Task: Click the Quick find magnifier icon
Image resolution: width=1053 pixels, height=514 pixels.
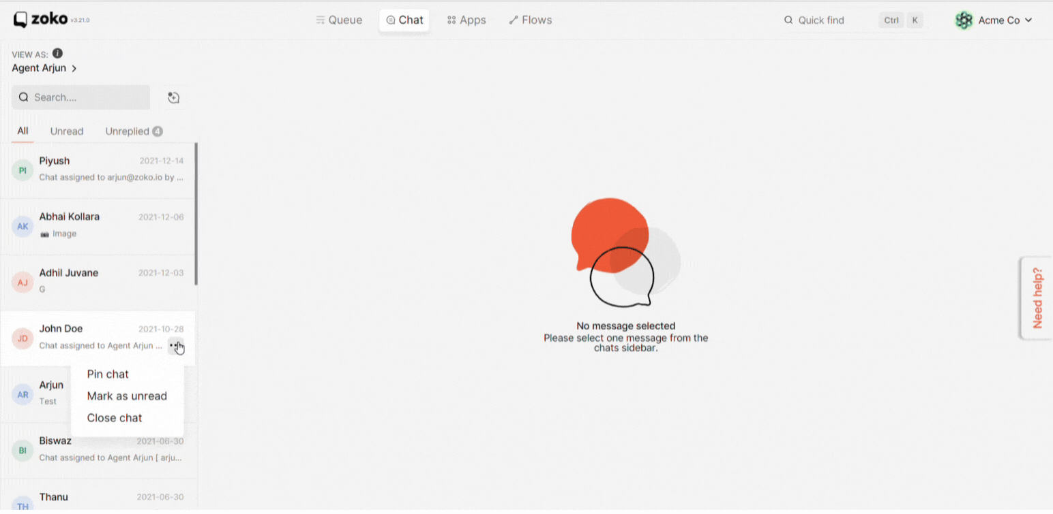Action: pos(788,20)
